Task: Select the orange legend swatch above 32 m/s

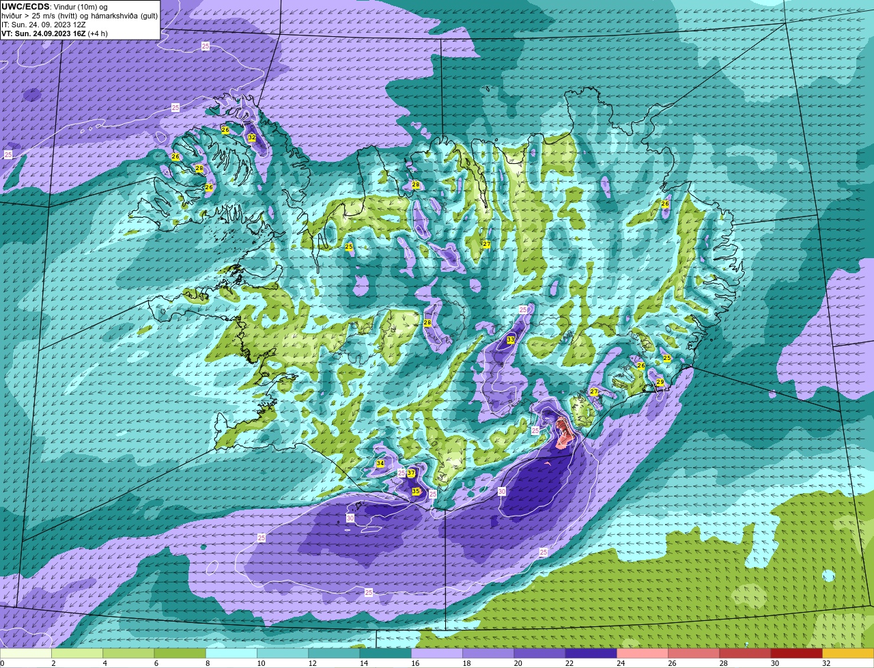Action: [848, 653]
